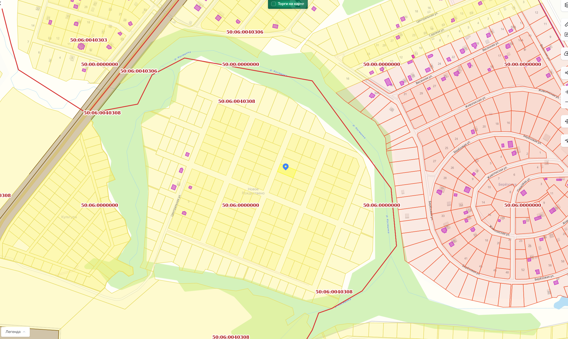Select the four-arrow move tool
The height and width of the screenshot is (339, 568).
pos(566,121)
